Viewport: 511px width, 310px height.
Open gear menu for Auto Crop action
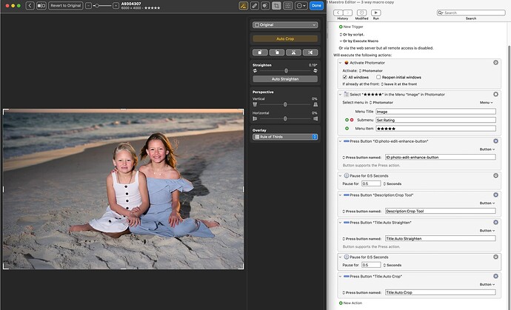(495, 276)
